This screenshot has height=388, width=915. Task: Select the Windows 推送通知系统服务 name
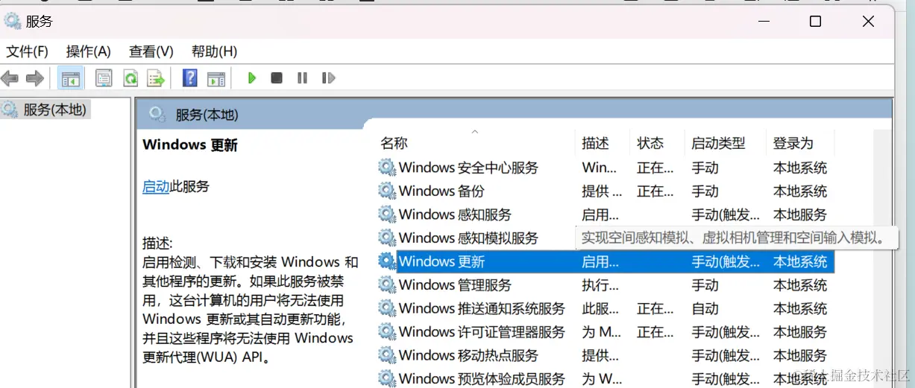click(x=482, y=308)
